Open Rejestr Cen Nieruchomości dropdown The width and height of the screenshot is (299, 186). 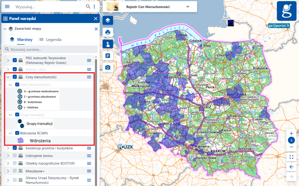[x=187, y=7]
